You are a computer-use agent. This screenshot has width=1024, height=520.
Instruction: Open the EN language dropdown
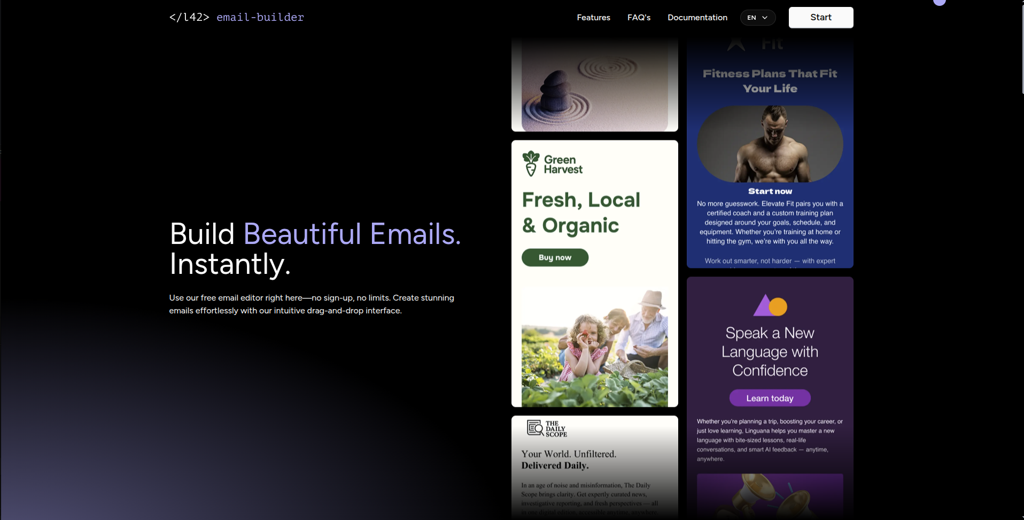click(757, 17)
